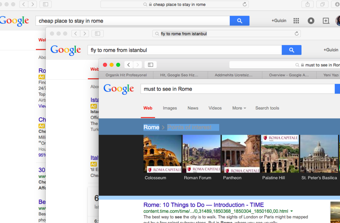Click the address bar showing 'cheap place to stay in rome'

tap(175, 4)
